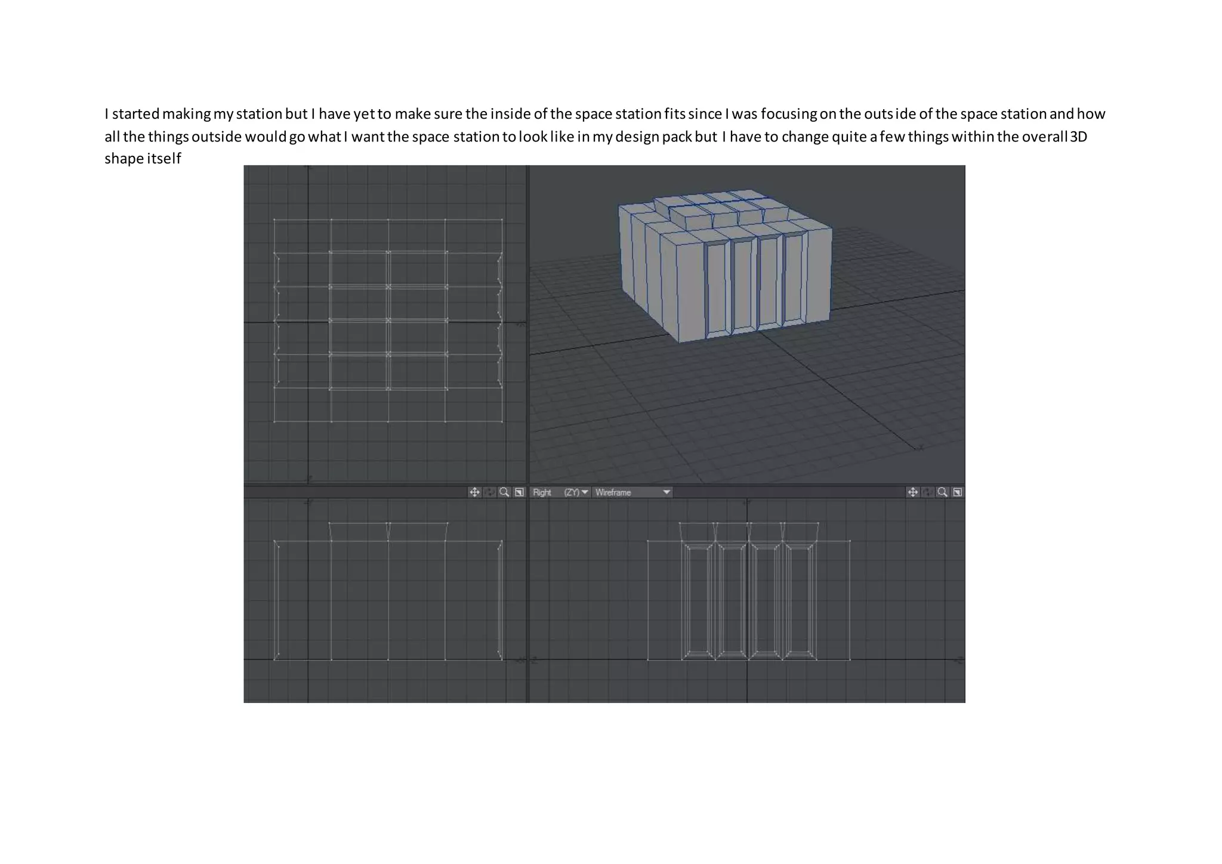
Task: Click the pan icon in the Right viewport toolbar
Action: (912, 492)
